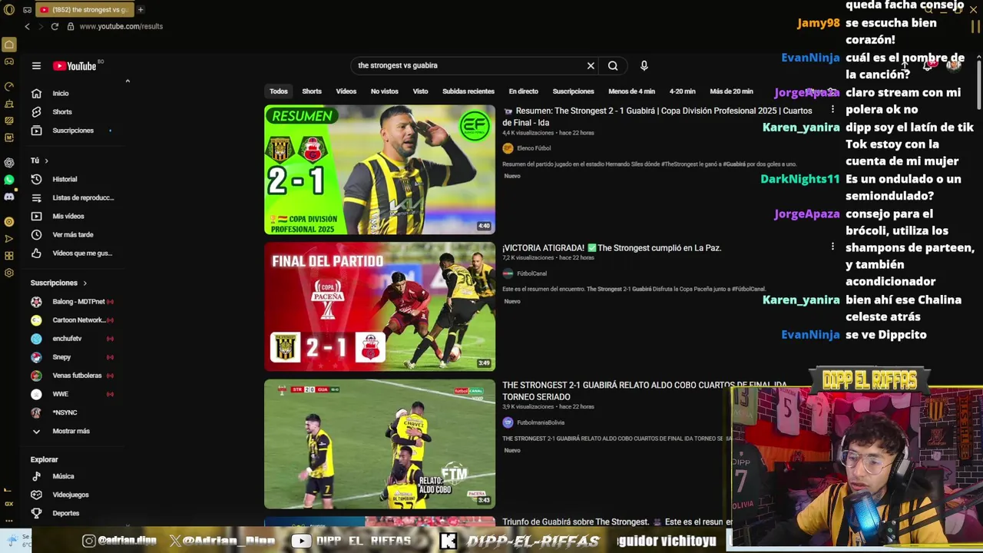Open Cartoon Network channel subscription
This screenshot has height=553, width=983.
[72, 320]
